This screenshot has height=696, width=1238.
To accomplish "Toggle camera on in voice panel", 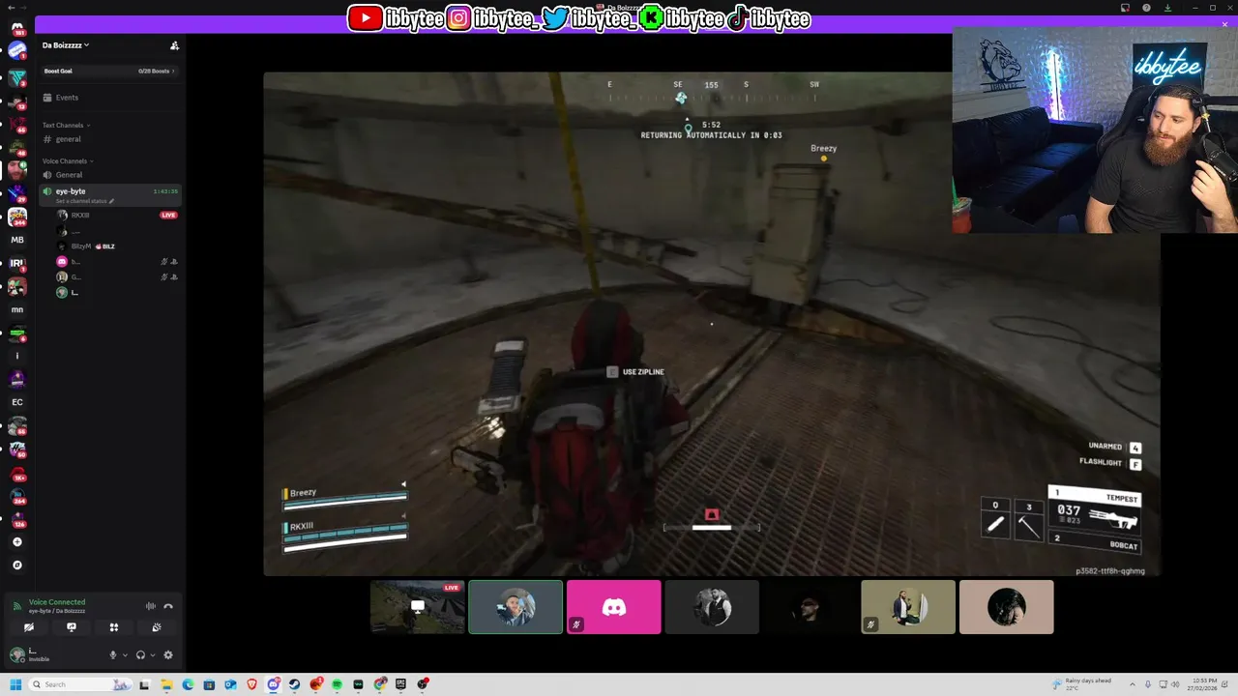I will pos(28,627).
